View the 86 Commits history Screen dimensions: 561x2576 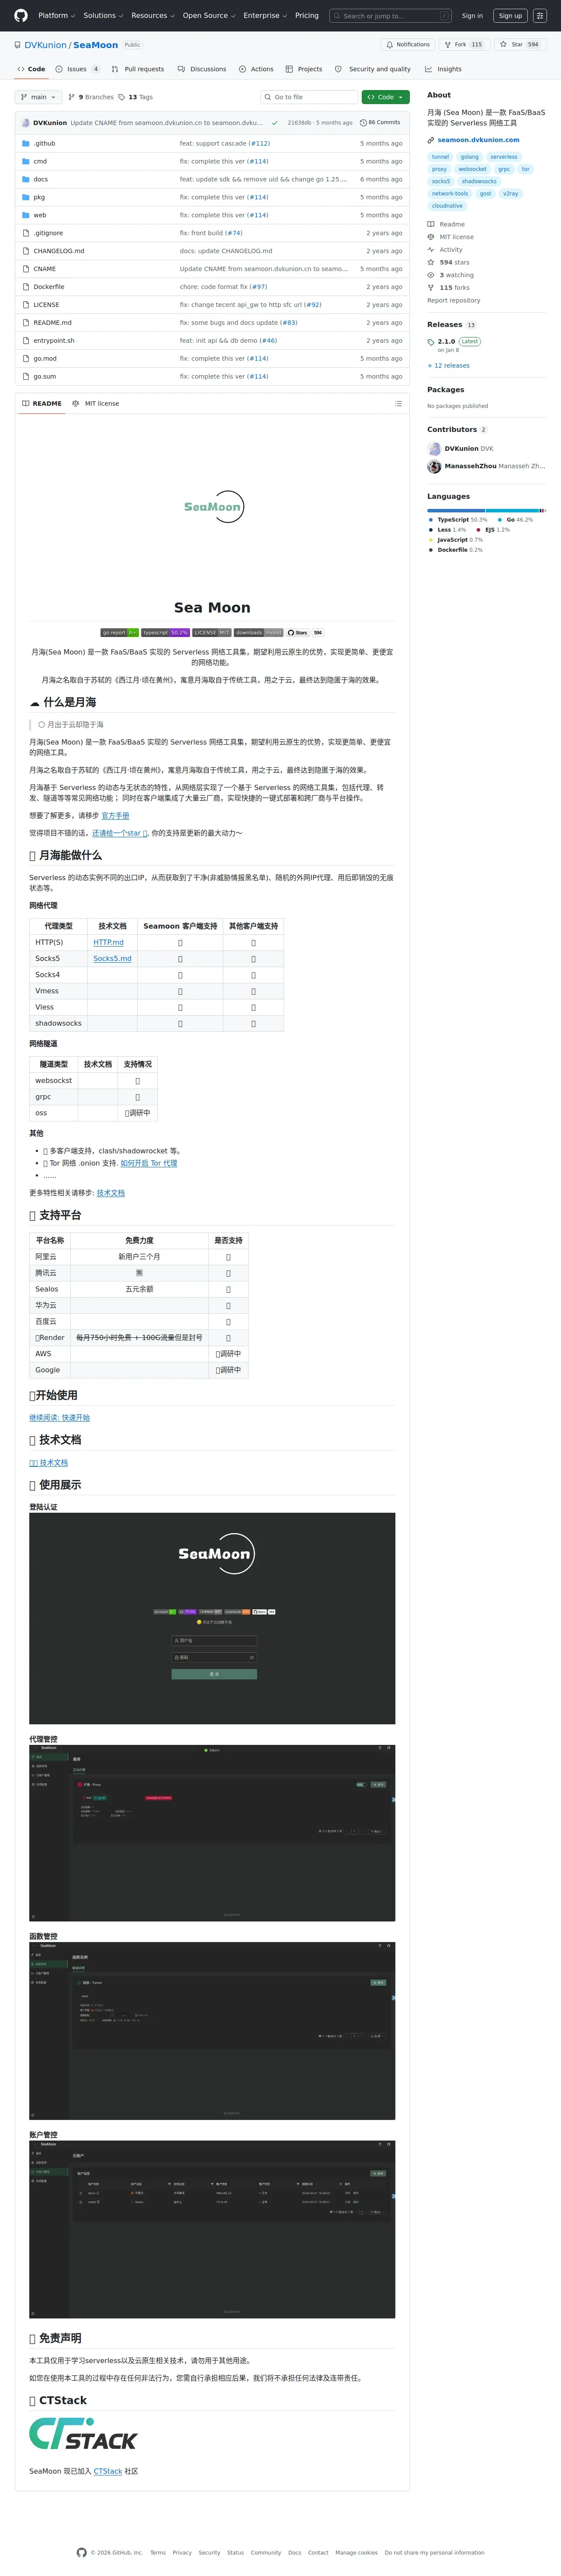pos(381,123)
